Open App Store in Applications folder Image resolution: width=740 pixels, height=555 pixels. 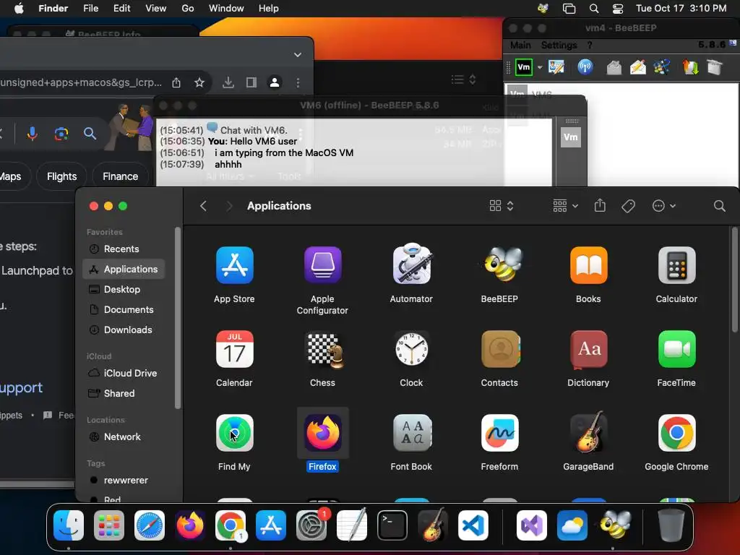(x=235, y=265)
